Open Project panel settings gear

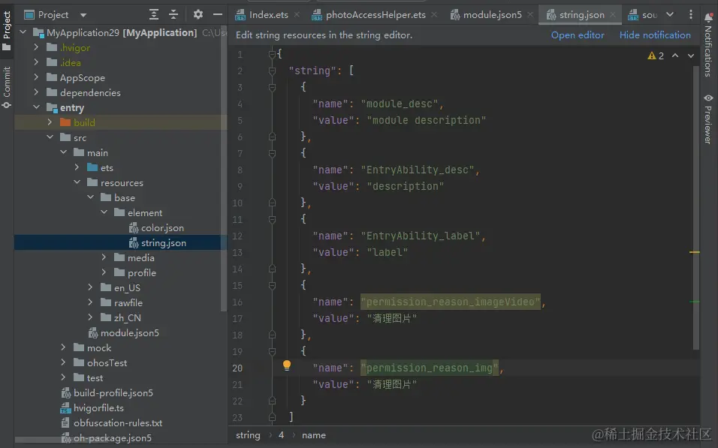pos(198,14)
